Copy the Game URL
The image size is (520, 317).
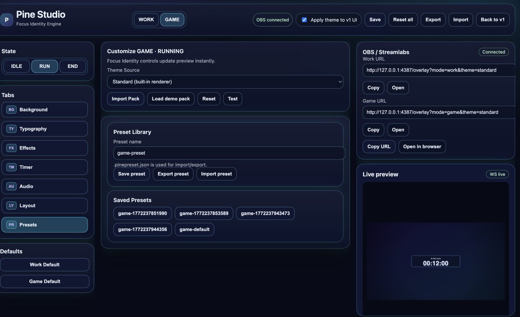pyautogui.click(x=374, y=129)
